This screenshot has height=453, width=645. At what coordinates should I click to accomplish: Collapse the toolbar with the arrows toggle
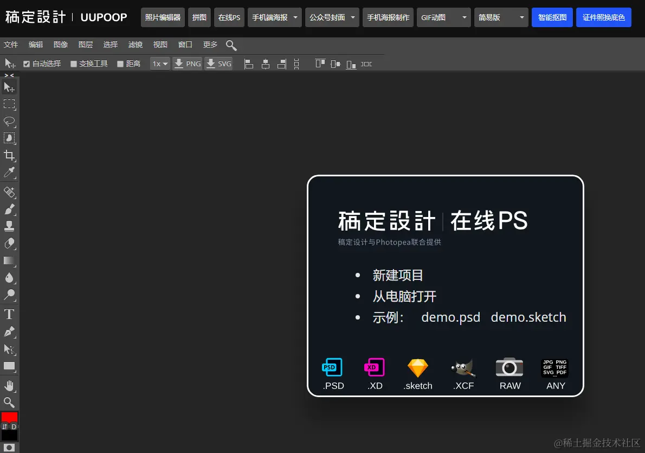(x=9, y=75)
